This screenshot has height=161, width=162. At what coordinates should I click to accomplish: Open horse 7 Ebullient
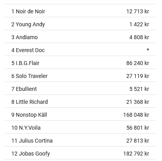[80, 88]
